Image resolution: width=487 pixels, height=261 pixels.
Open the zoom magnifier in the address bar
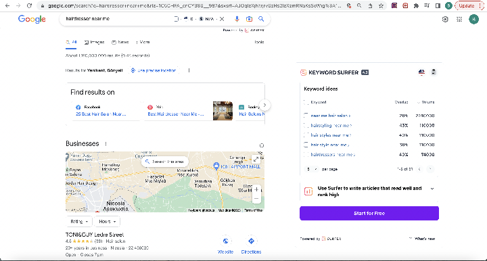[359, 5]
